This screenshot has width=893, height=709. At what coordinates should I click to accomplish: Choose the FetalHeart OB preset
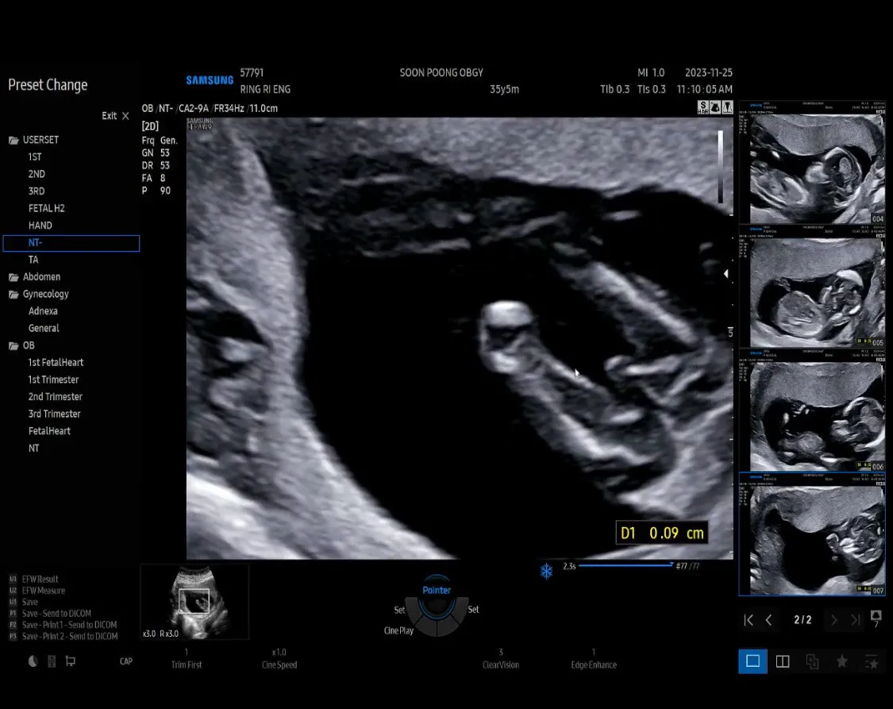tap(49, 430)
